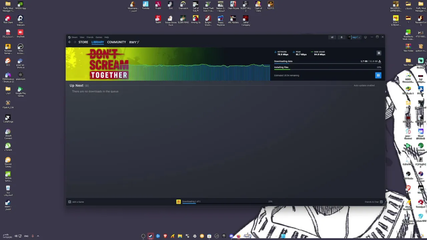427x240 pixels.
Task: Open the Friends menu
Action: click(x=90, y=37)
